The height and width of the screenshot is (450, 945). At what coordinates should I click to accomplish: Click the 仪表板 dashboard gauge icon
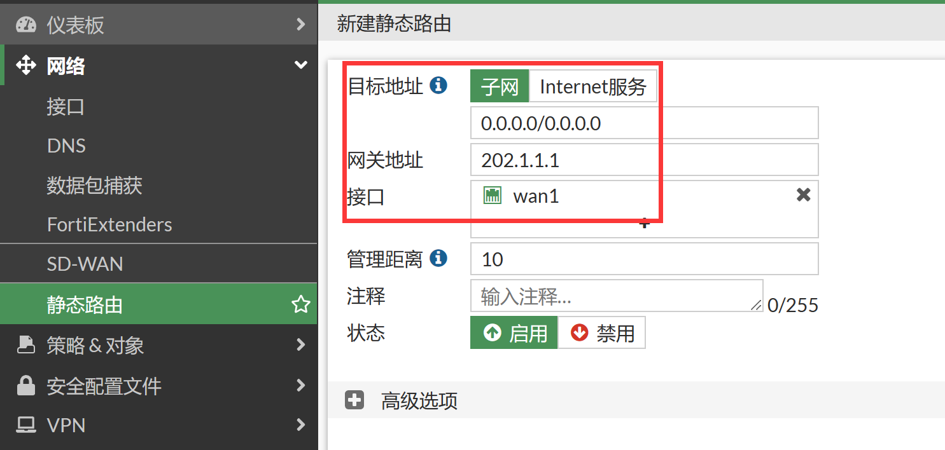point(26,25)
